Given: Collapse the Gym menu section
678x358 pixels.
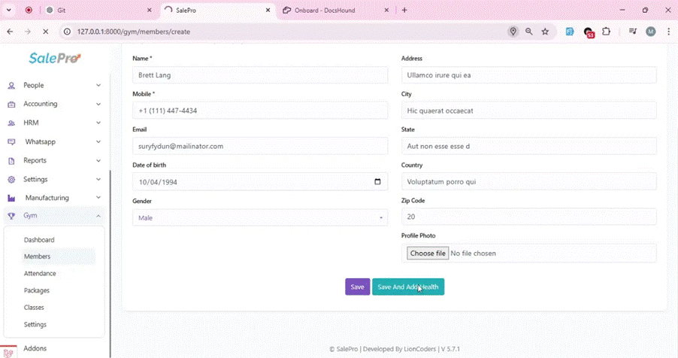Looking at the screenshot, I should coord(98,216).
